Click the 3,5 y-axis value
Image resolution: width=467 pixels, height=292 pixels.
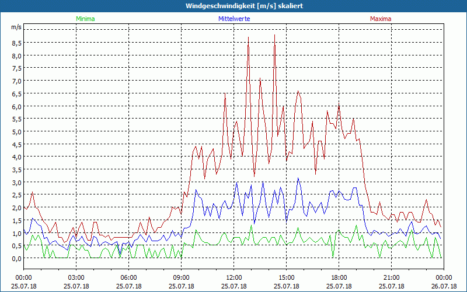[16, 170]
